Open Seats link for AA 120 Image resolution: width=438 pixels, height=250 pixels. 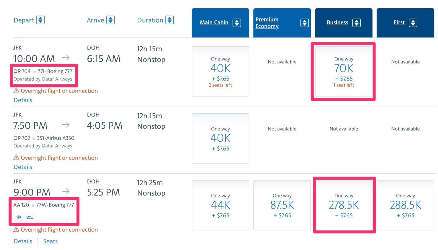[x=50, y=241]
